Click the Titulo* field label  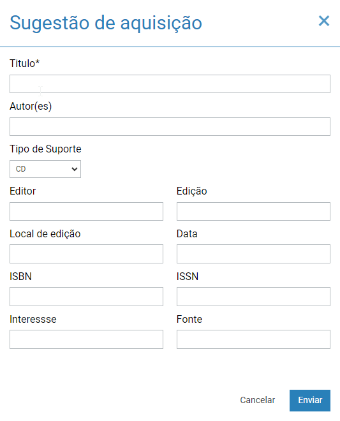(x=25, y=63)
